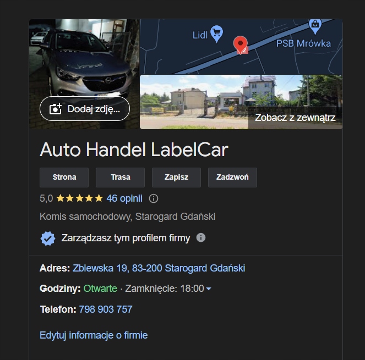Open the 46 opinii reviews link
The height and width of the screenshot is (360, 365).
point(124,198)
